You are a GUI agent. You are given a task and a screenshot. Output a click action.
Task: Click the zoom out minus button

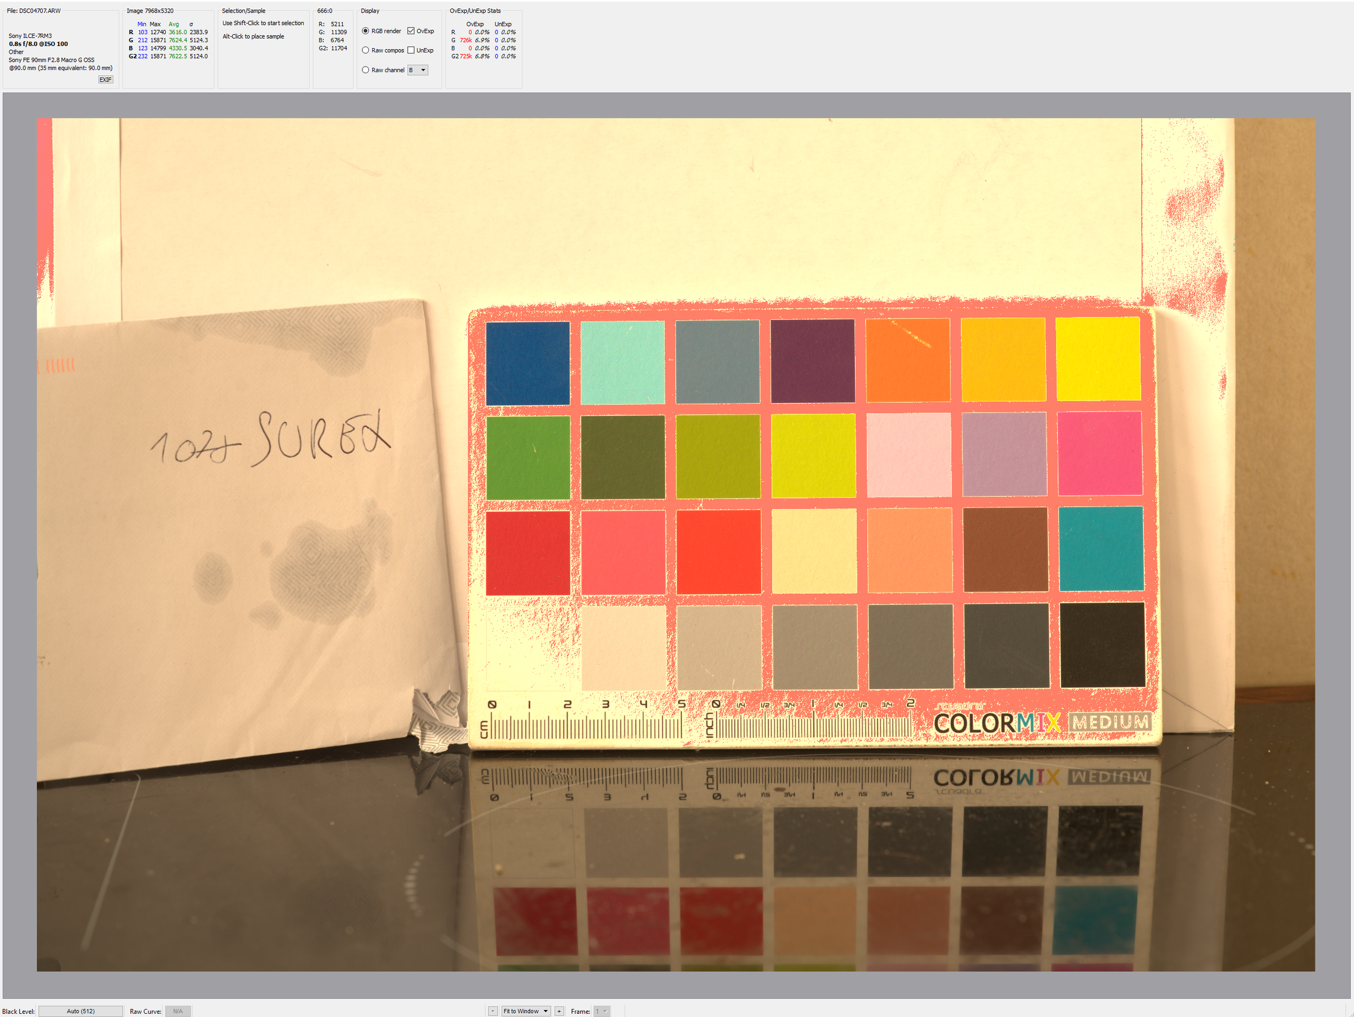493,1011
